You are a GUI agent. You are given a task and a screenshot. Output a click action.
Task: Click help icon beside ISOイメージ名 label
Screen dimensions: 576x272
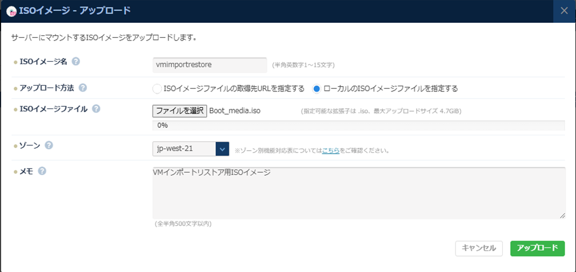(76, 62)
